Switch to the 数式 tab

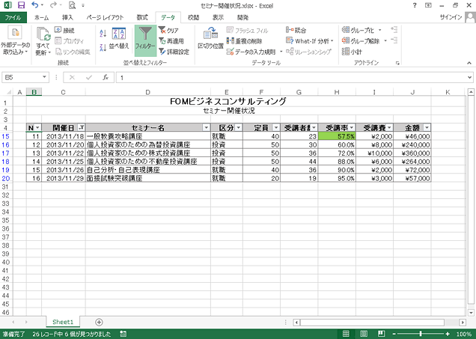(x=142, y=18)
